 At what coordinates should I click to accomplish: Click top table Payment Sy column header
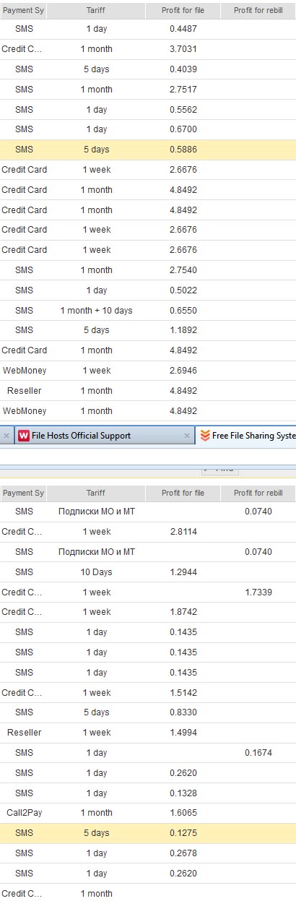pos(24,11)
